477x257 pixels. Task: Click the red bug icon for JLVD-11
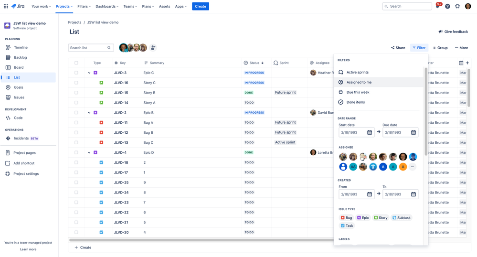click(101, 122)
